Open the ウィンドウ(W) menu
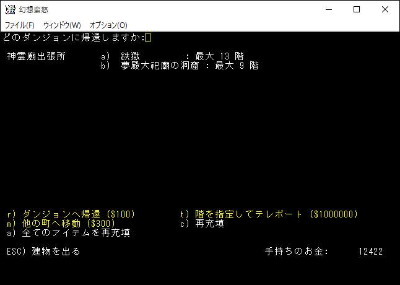The height and width of the screenshot is (285, 400). [x=62, y=25]
